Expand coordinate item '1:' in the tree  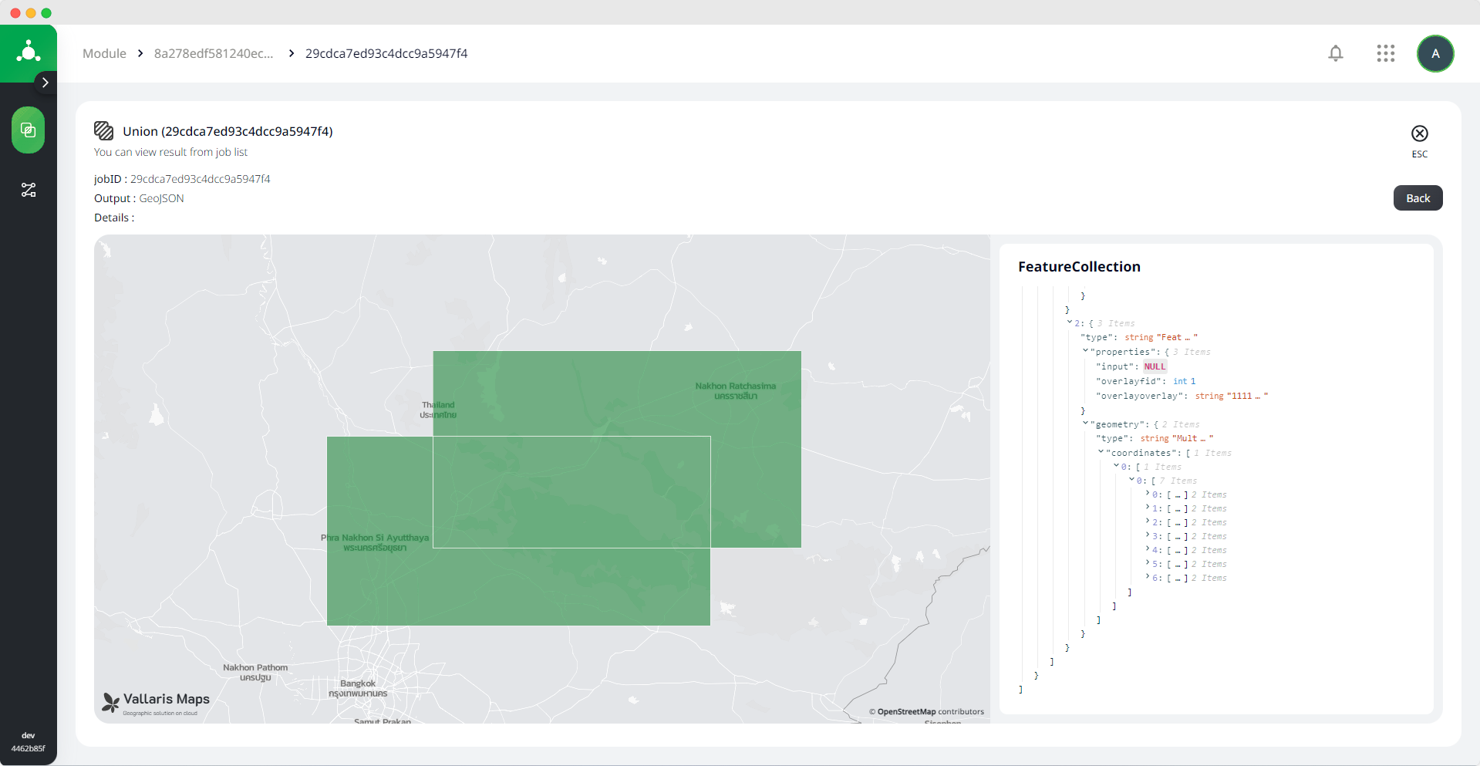1148,508
